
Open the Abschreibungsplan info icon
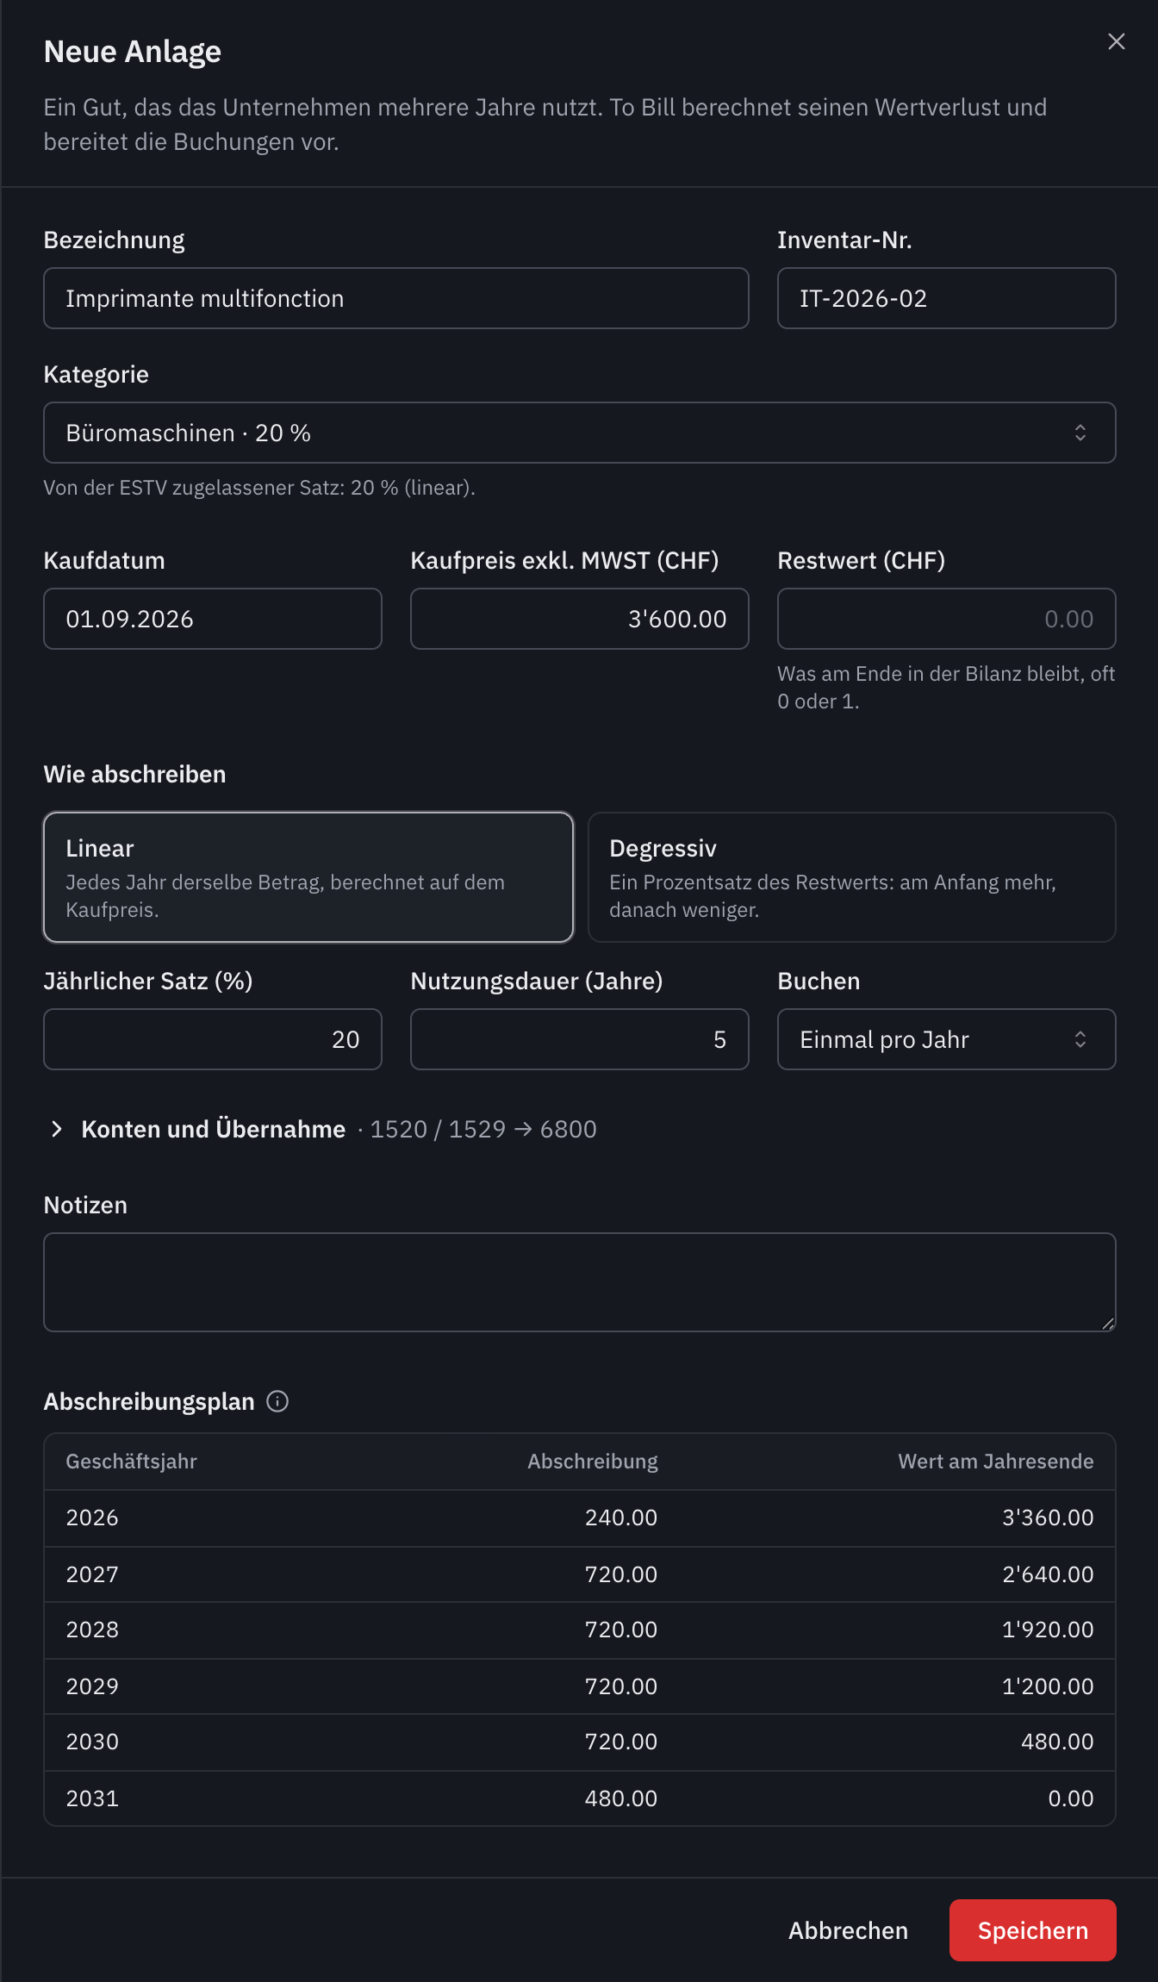277,1401
